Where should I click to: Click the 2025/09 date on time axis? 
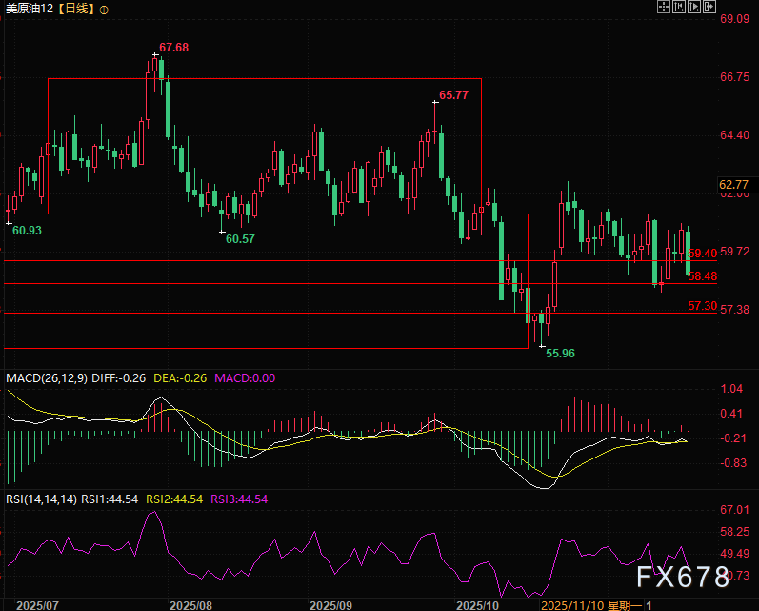[331, 604]
